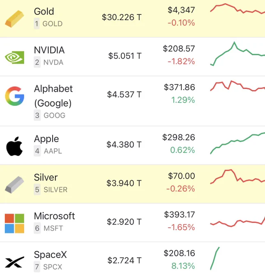Screen dimensions: 265x280
Task: Tap the Apple logo icon
Action: [x=14, y=146]
